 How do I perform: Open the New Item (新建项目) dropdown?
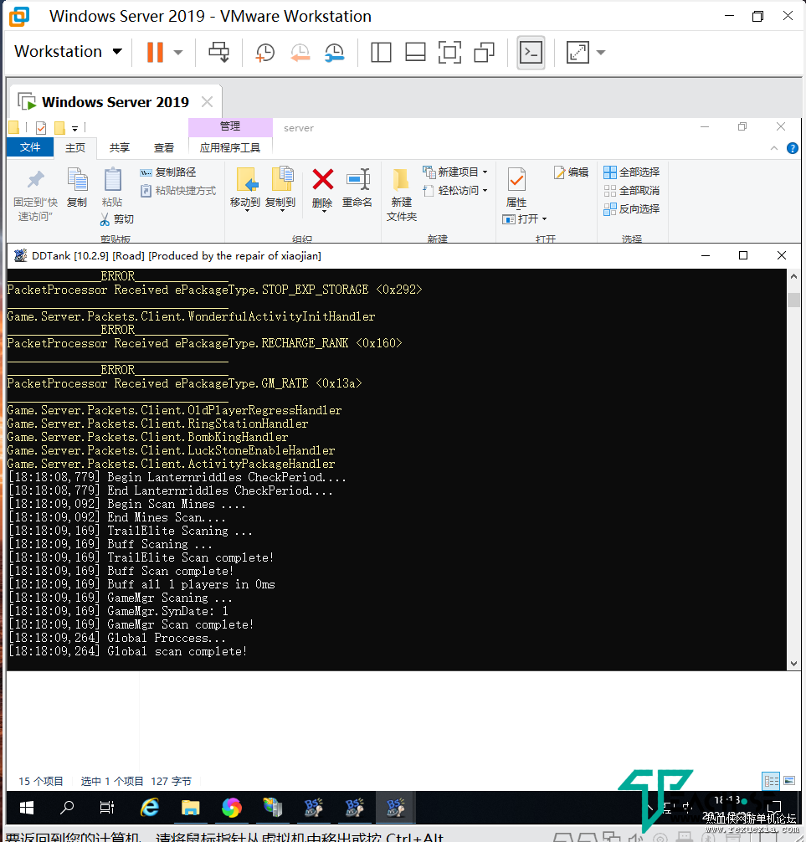click(456, 172)
